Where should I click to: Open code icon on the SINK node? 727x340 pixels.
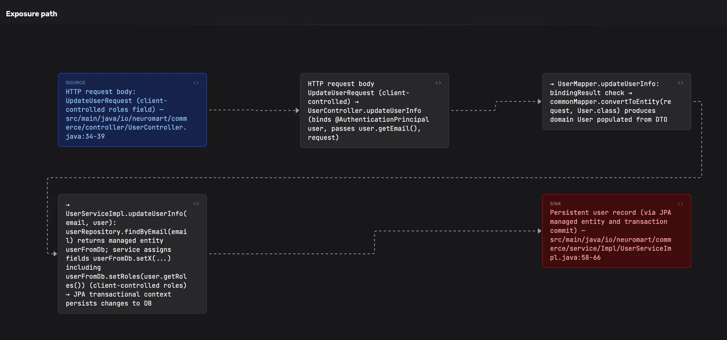point(680,204)
